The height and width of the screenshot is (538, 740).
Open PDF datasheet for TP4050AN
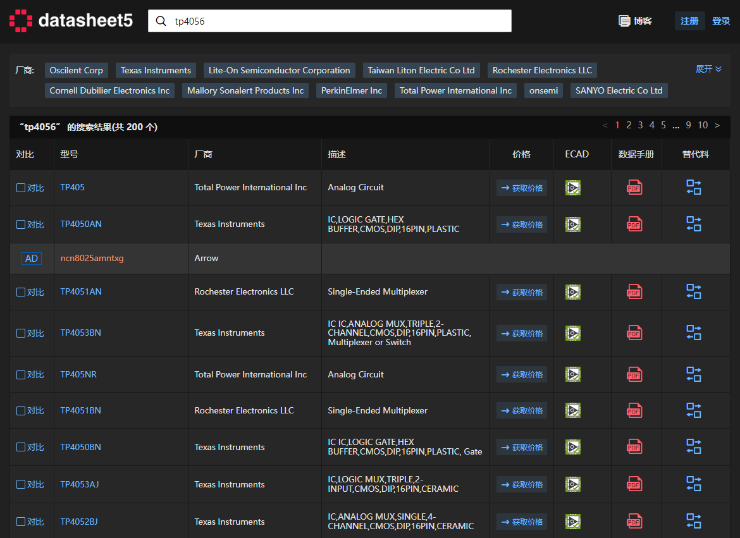click(x=634, y=224)
